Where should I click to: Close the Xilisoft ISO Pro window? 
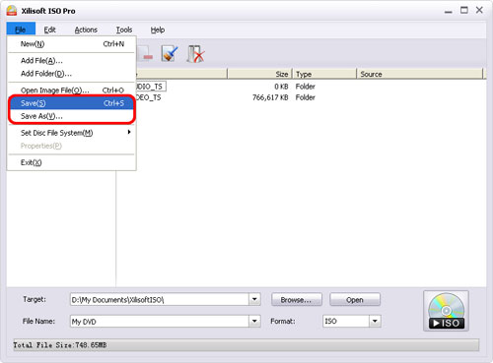(x=479, y=10)
